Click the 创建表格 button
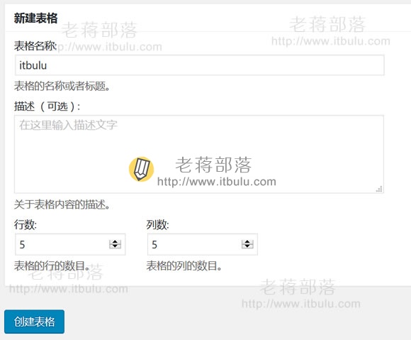The image size is (411, 340). click(34, 322)
